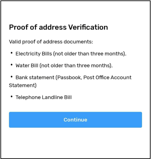Click the word Proof in the title
Screen dimensions: 151x159
[19, 27]
